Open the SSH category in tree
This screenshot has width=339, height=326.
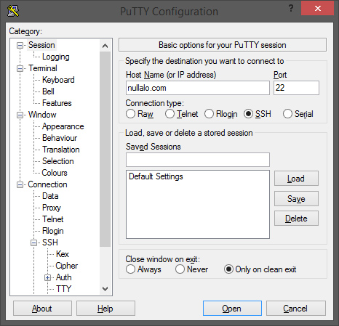[x=50, y=243]
